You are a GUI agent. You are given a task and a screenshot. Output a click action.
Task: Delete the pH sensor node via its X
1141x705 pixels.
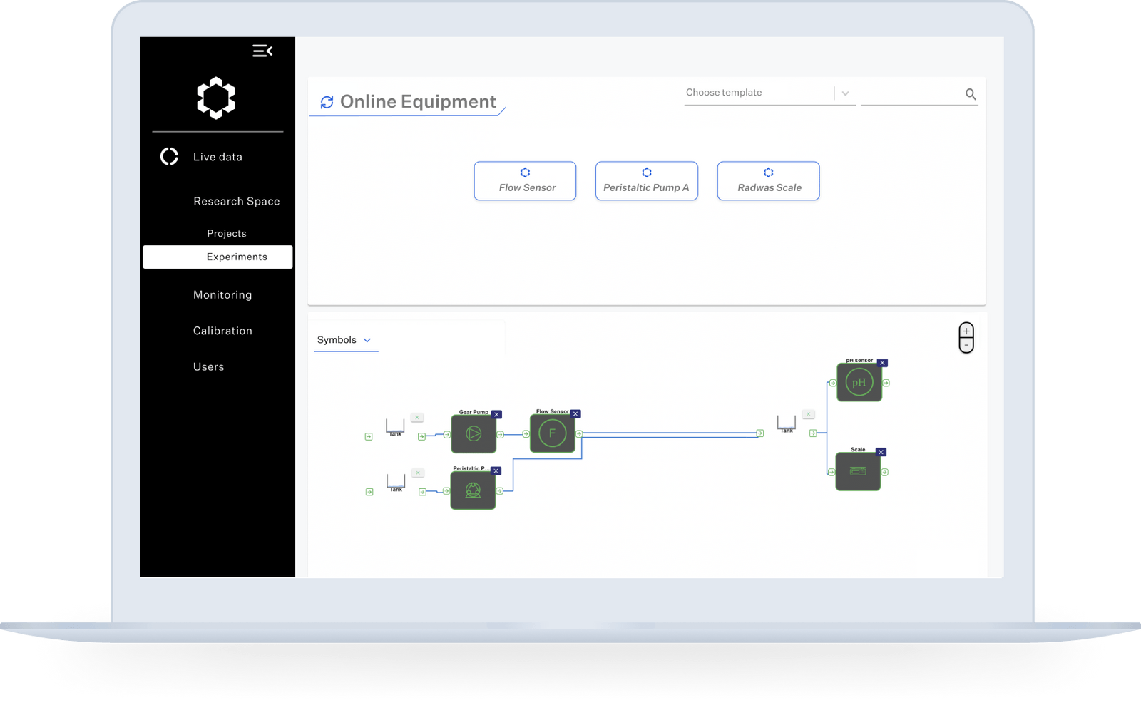pos(882,362)
